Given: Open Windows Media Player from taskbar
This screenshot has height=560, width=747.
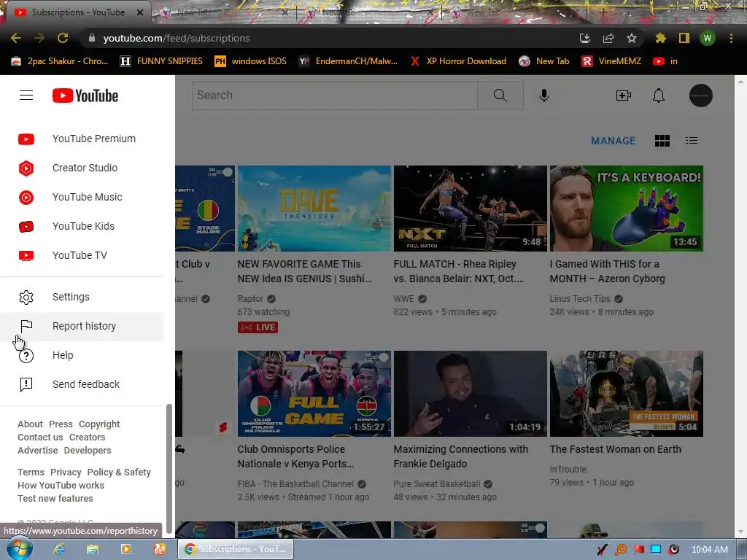Looking at the screenshot, I should click(x=125, y=549).
